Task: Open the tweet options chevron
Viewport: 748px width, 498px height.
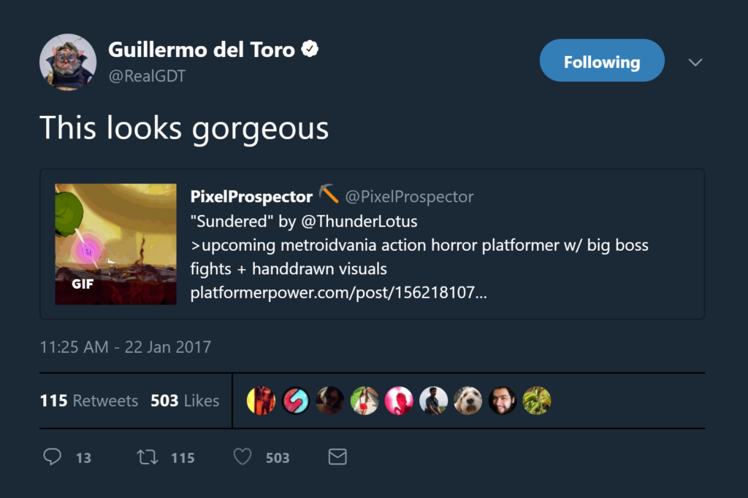Action: (695, 63)
